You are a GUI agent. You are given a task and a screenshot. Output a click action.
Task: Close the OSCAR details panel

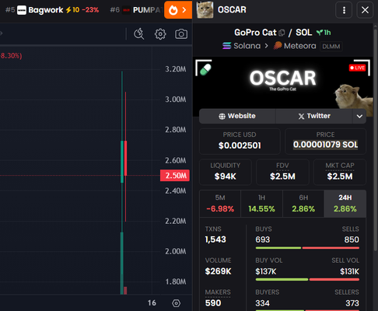(x=365, y=10)
